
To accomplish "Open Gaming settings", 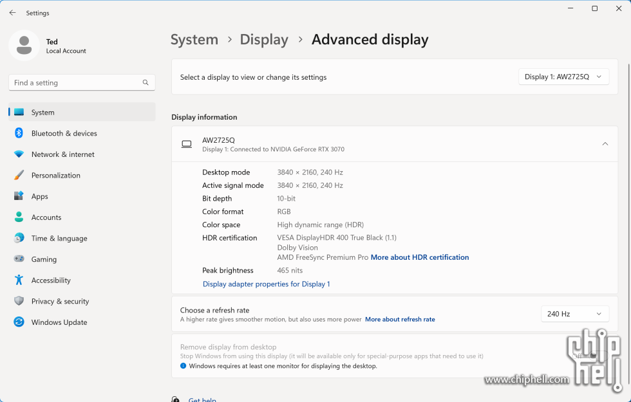I will [82, 259].
